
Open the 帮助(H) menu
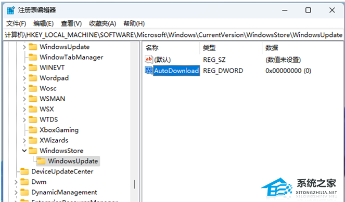134,23
